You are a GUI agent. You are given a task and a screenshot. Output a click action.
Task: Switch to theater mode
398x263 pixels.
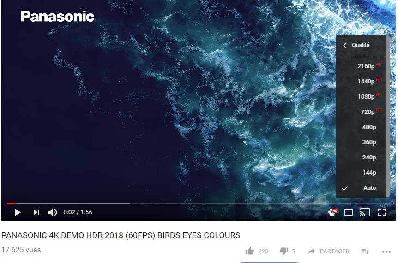(349, 212)
